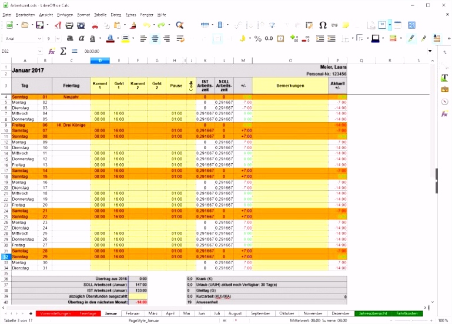Format the cell as percent

point(257,39)
